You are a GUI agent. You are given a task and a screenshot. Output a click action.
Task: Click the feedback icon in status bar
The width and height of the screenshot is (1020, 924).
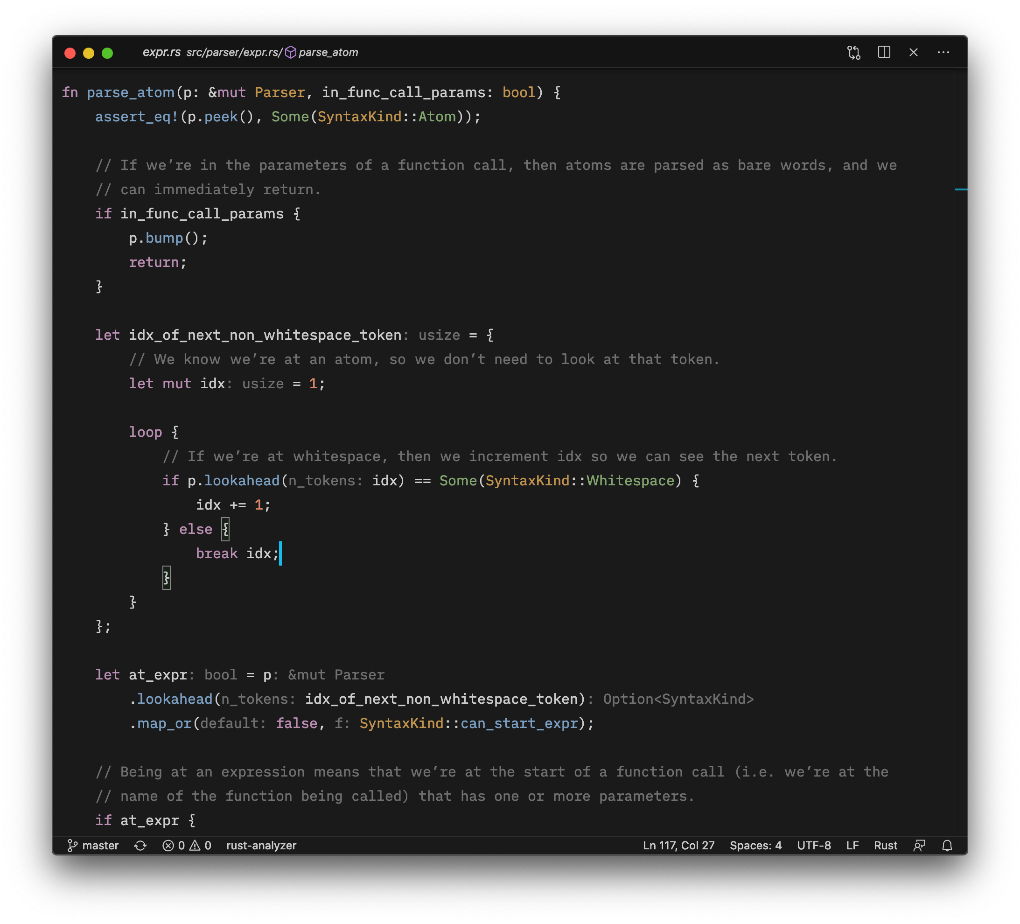[x=919, y=846]
